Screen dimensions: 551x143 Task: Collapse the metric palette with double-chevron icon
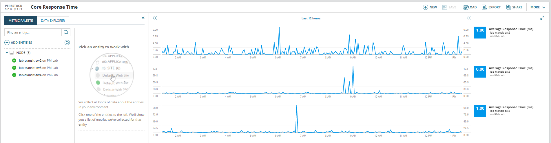coord(143,18)
